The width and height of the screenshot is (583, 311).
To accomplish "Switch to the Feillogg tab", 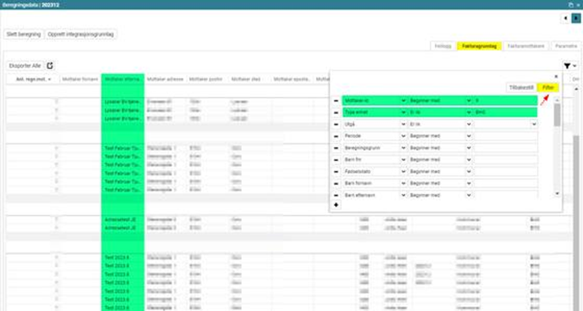I will coord(443,46).
